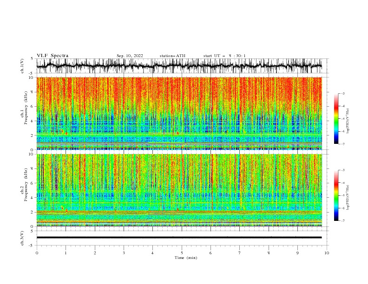
Task: Click the "VLF Spectra" plot title
Action: [x=53, y=56]
